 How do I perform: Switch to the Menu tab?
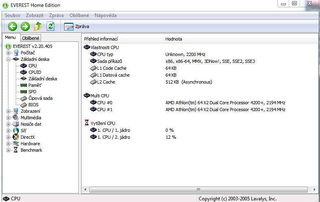point(11,37)
